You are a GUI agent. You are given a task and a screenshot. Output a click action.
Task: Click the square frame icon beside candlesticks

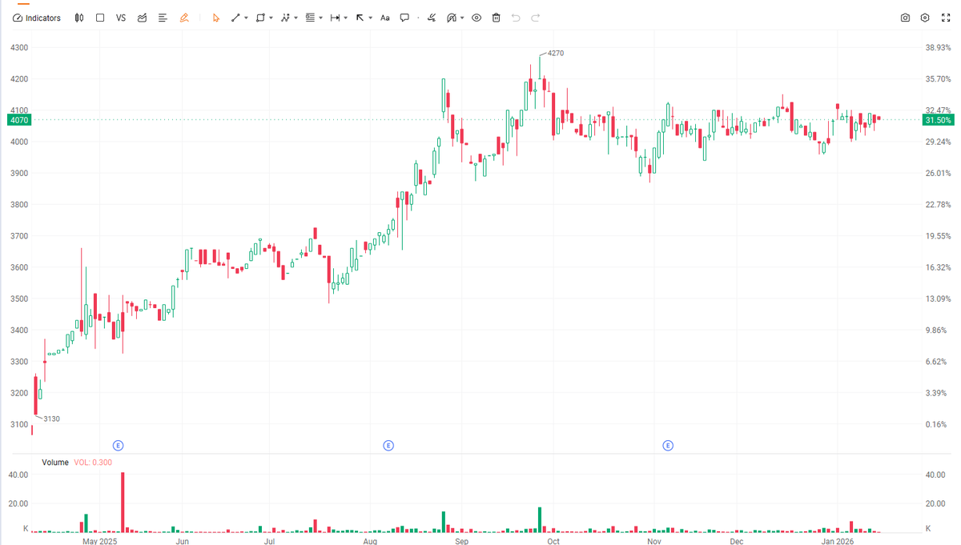(100, 18)
